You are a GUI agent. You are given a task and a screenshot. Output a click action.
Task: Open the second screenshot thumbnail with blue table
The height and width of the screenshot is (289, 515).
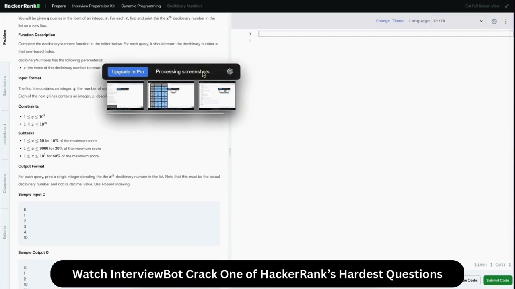(x=171, y=96)
